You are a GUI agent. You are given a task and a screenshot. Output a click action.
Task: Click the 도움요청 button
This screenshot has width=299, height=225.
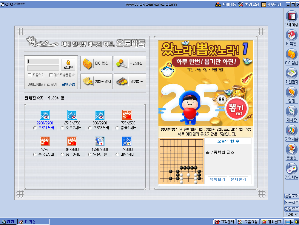coord(248,222)
